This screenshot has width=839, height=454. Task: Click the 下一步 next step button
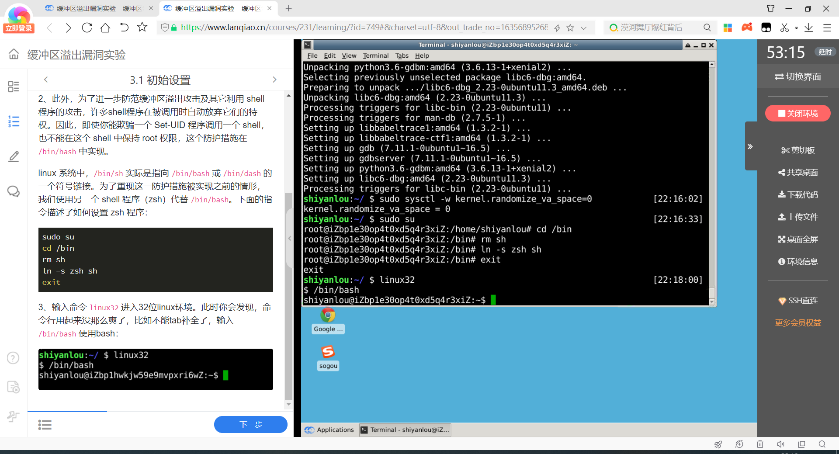[x=250, y=424]
